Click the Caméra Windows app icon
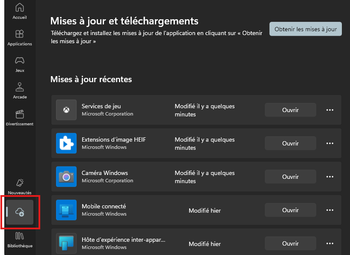The height and width of the screenshot is (255, 350). pyautogui.click(x=66, y=177)
